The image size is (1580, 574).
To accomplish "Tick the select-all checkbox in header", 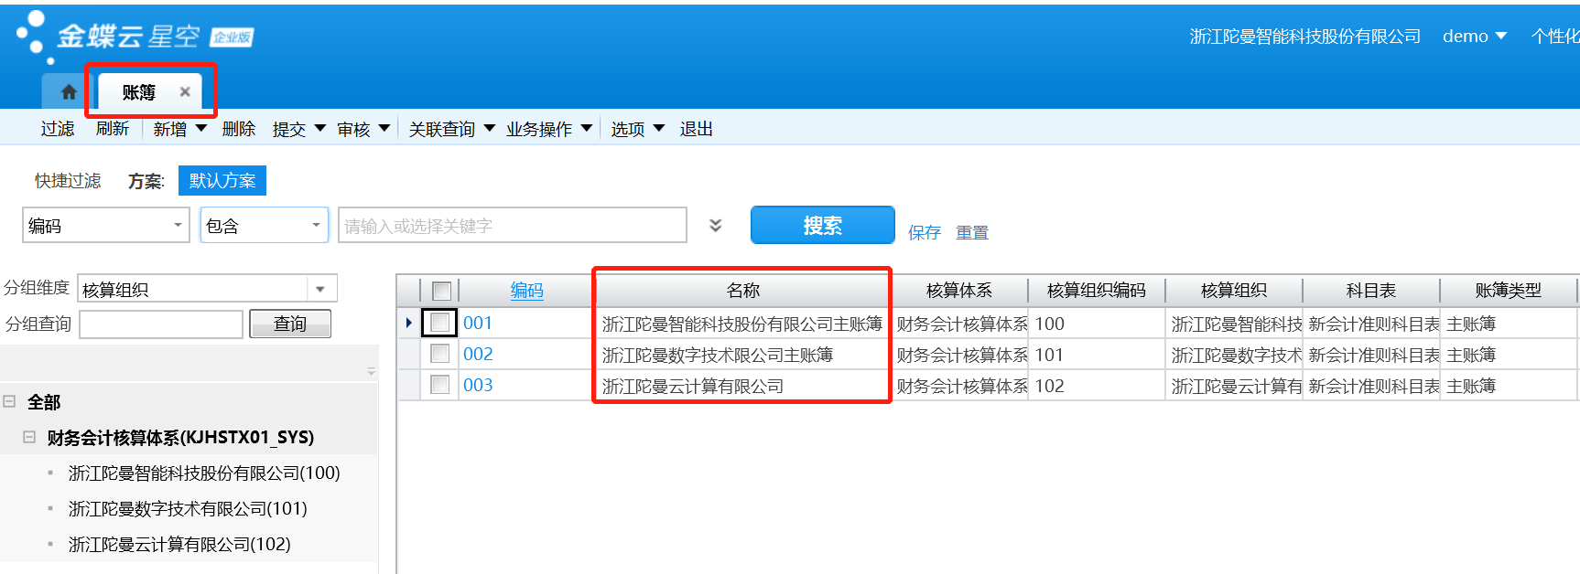I will (441, 291).
